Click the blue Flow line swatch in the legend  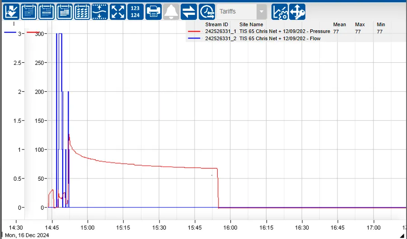[194, 38]
